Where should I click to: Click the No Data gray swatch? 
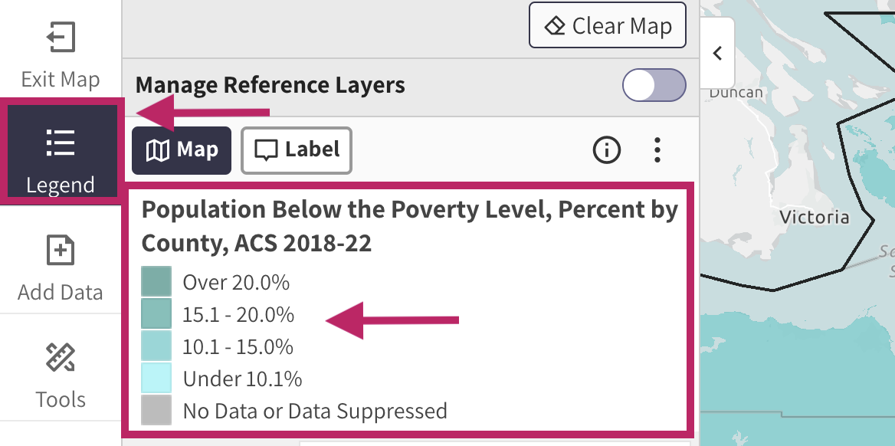pos(156,411)
